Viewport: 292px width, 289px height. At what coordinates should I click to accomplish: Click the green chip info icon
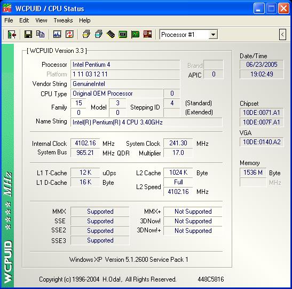[x=123, y=35]
